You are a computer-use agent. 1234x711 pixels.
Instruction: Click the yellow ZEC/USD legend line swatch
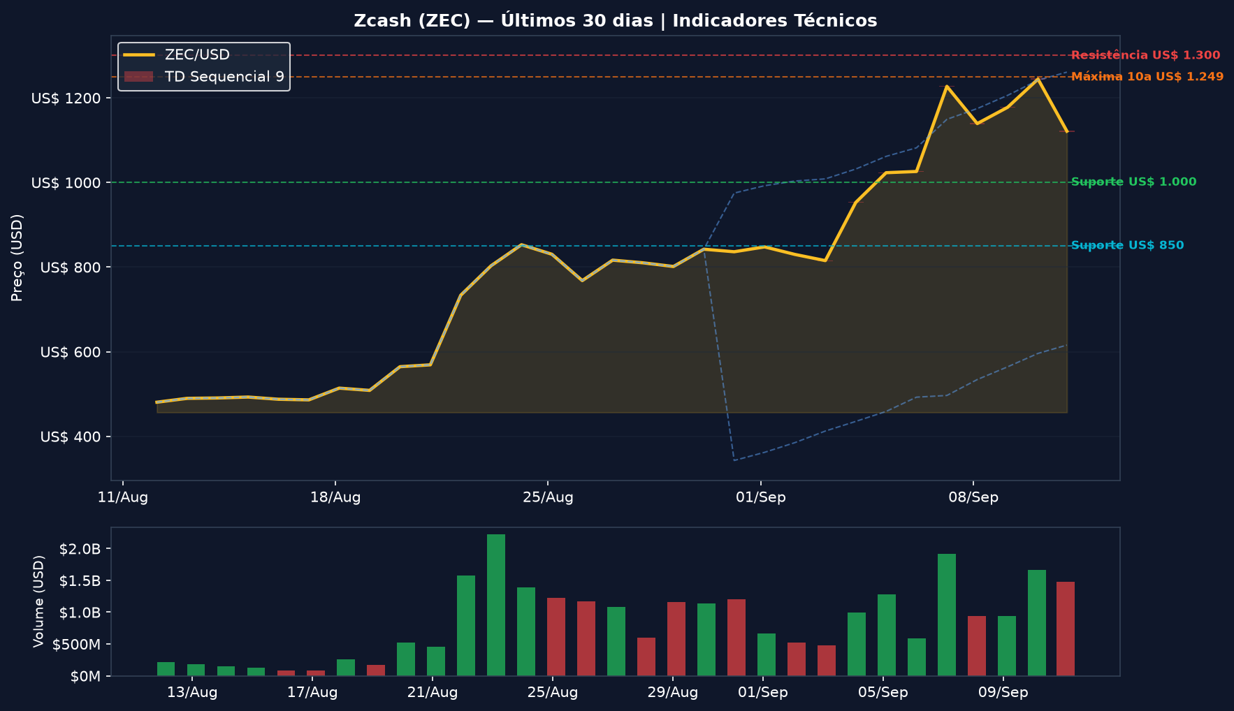point(139,55)
